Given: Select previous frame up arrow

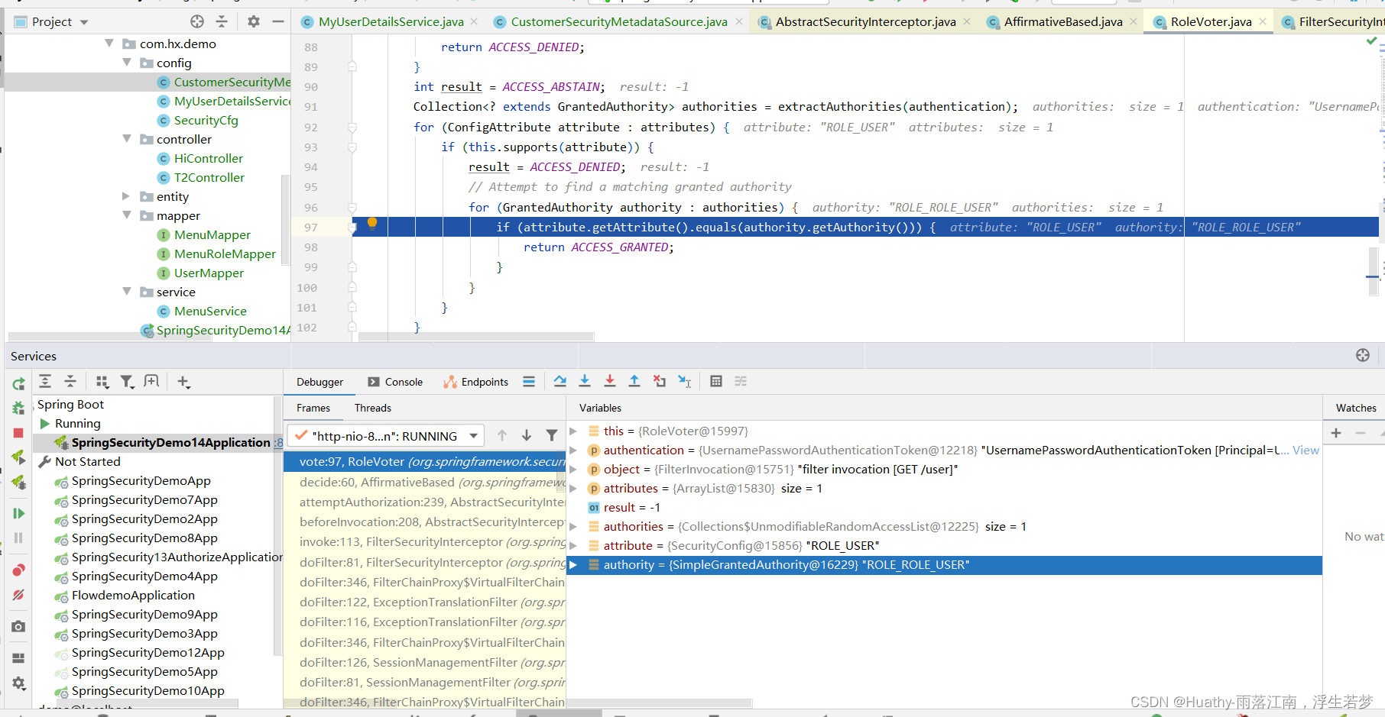Looking at the screenshot, I should [502, 435].
